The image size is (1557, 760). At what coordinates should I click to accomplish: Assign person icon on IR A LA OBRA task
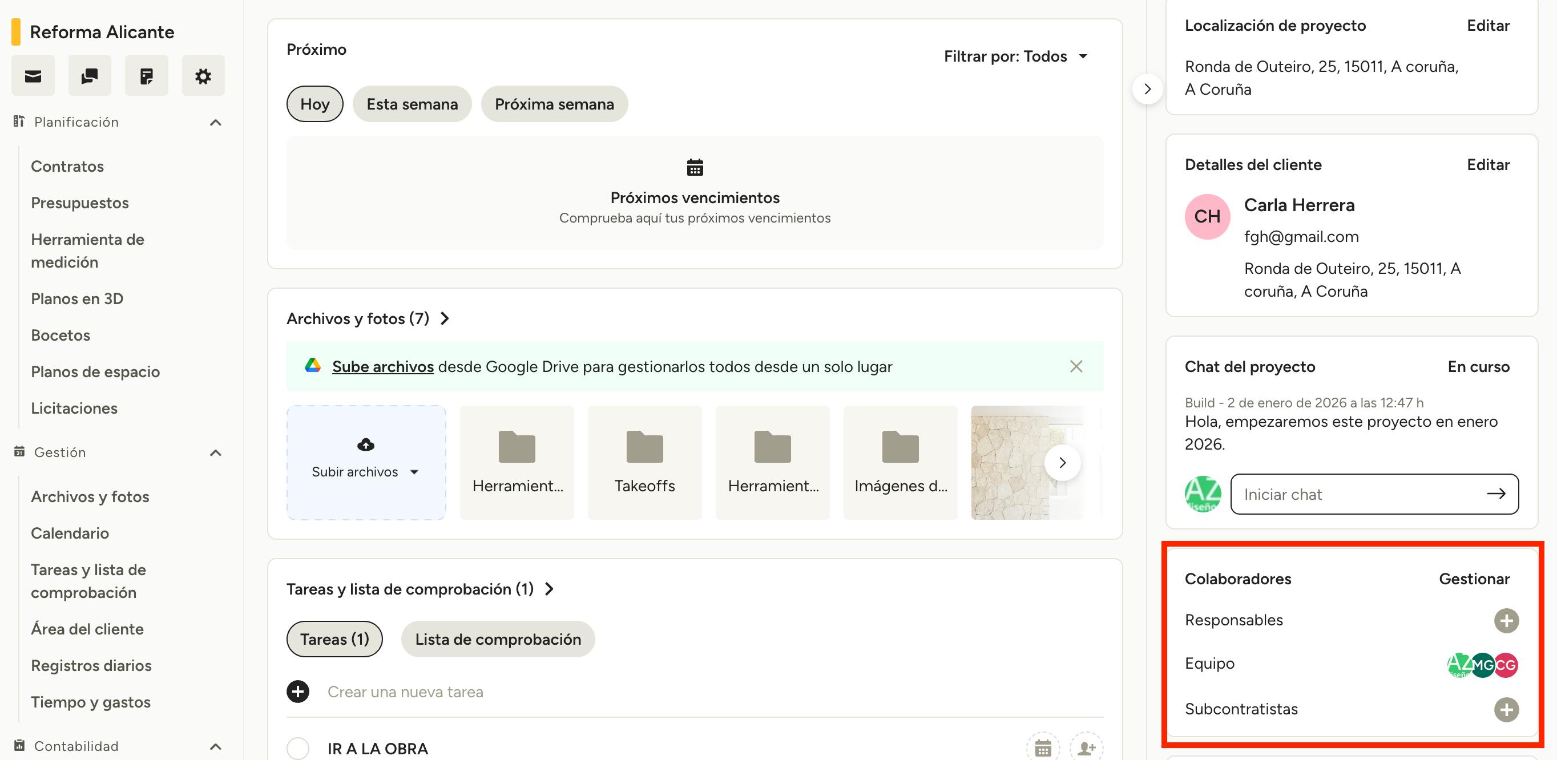(1086, 749)
